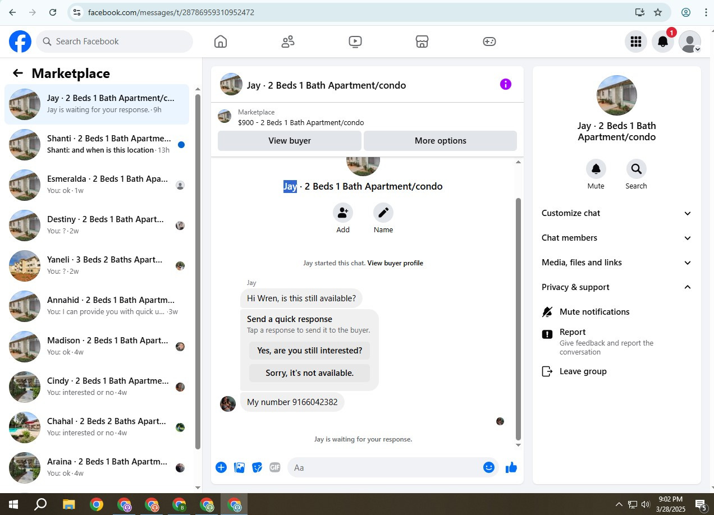714x515 pixels.
Task: Open Chahal's 2 Beds 2 Baths conversation
Action: 97,427
